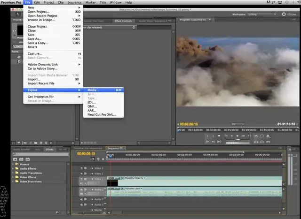
Task: Expand the Presets folder in Effects panel
Action: tap(13, 165)
